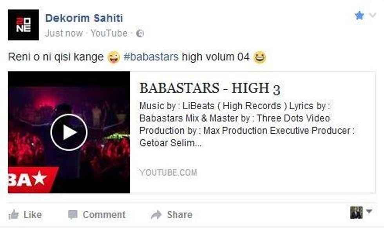Click the share arrow icon

coord(156,215)
